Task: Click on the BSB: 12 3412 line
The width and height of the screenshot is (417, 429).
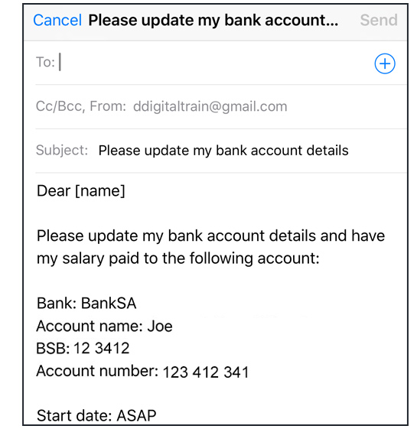Action: [x=83, y=348]
